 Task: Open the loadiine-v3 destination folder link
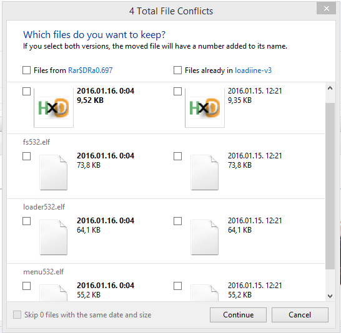pos(253,70)
